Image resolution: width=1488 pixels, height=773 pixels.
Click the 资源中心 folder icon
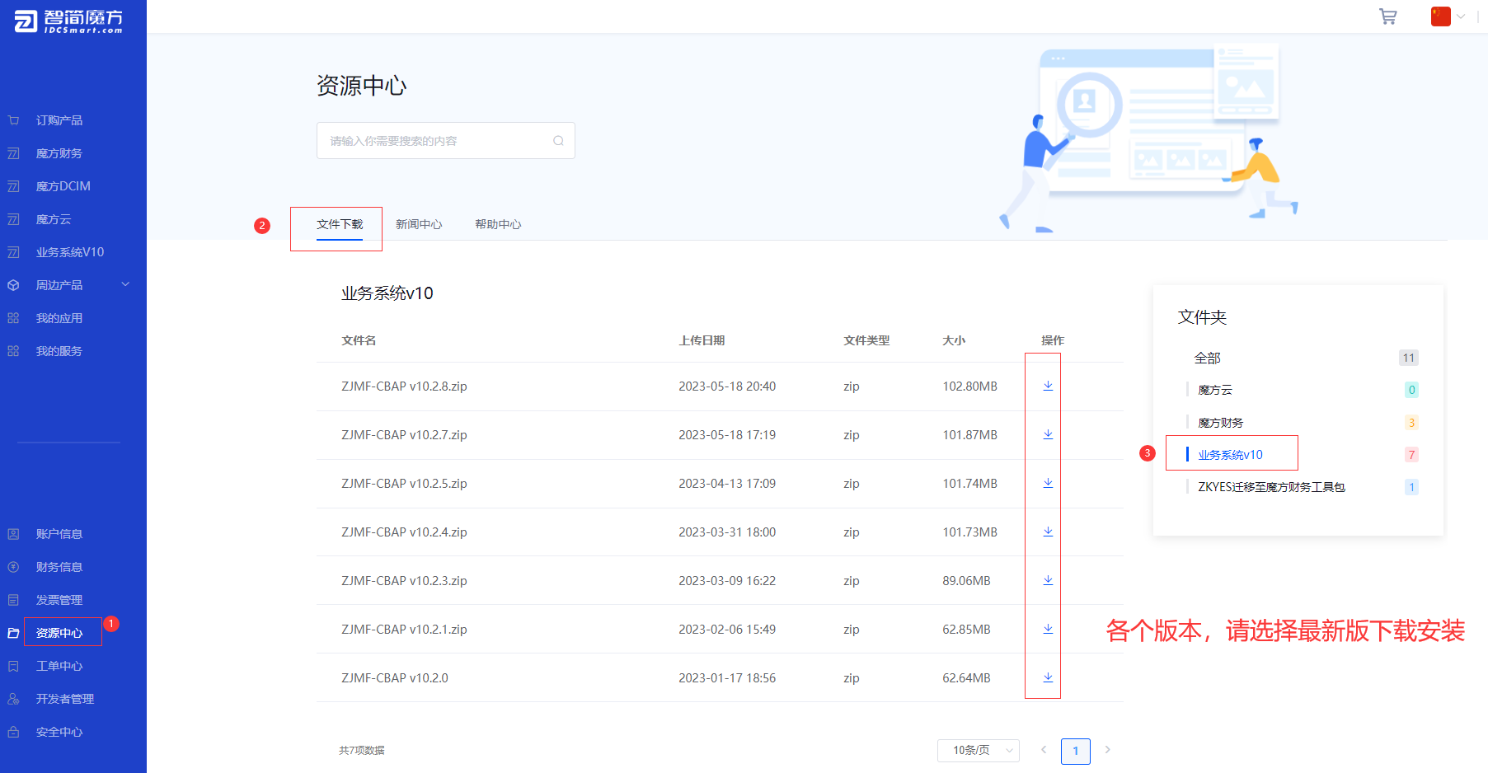(x=13, y=633)
